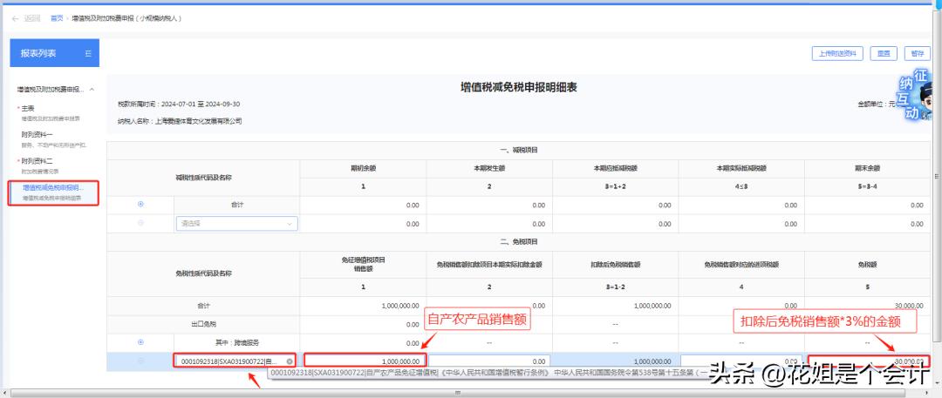Collapse the 增值税及附加税费申报 tree group
942x398 pixels.
click(x=92, y=90)
